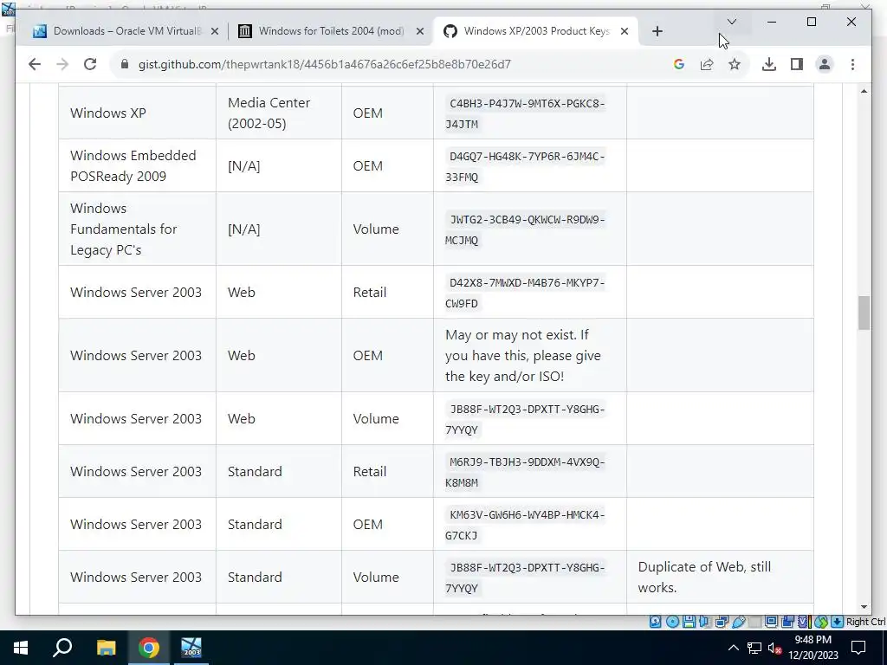Open Chrome downloads icon
Viewport: 887px width, 665px height.
769,64
